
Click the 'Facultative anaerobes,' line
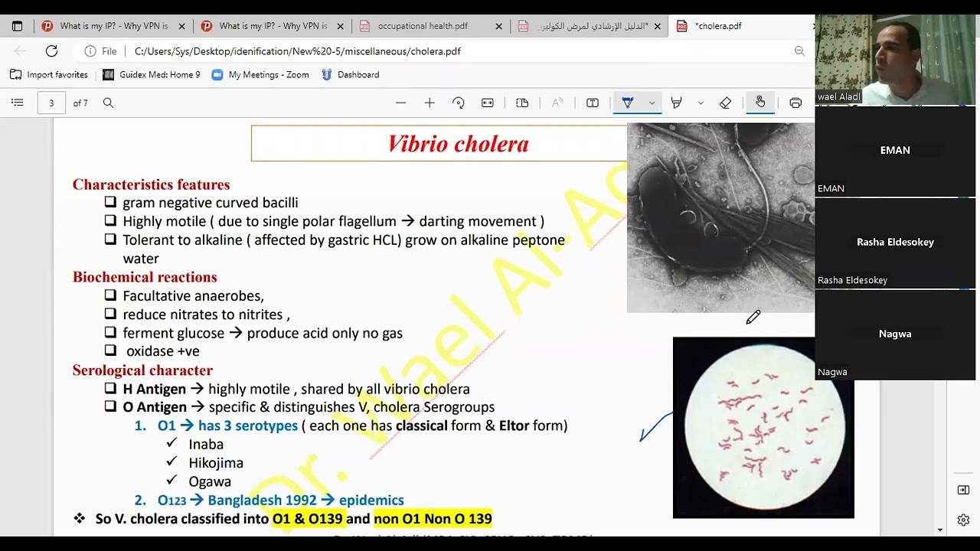click(194, 296)
